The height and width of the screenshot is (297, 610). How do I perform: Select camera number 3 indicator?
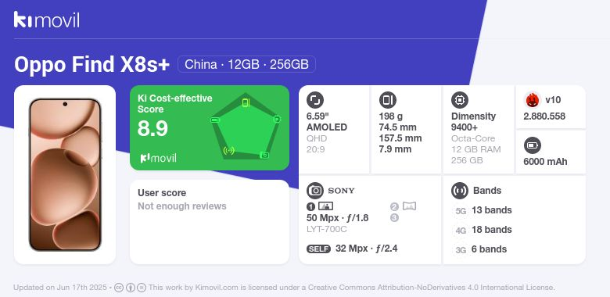(394, 218)
